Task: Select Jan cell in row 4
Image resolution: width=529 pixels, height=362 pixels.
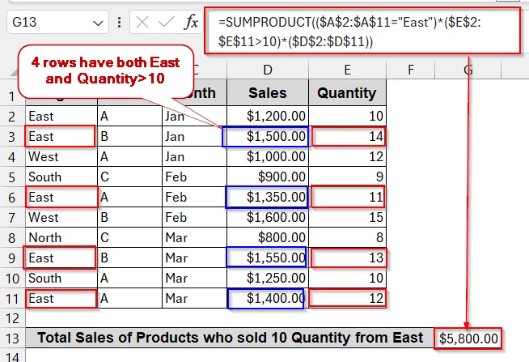Action: point(194,156)
